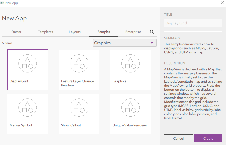Click the app icon in title bar

[3, 3]
